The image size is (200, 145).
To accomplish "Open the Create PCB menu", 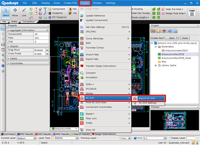I will pos(70,3).
